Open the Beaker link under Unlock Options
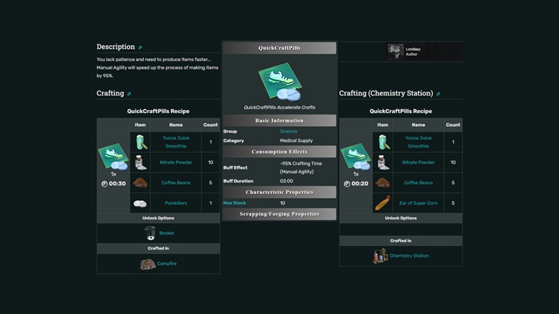Image resolution: width=559 pixels, height=314 pixels. (166, 233)
